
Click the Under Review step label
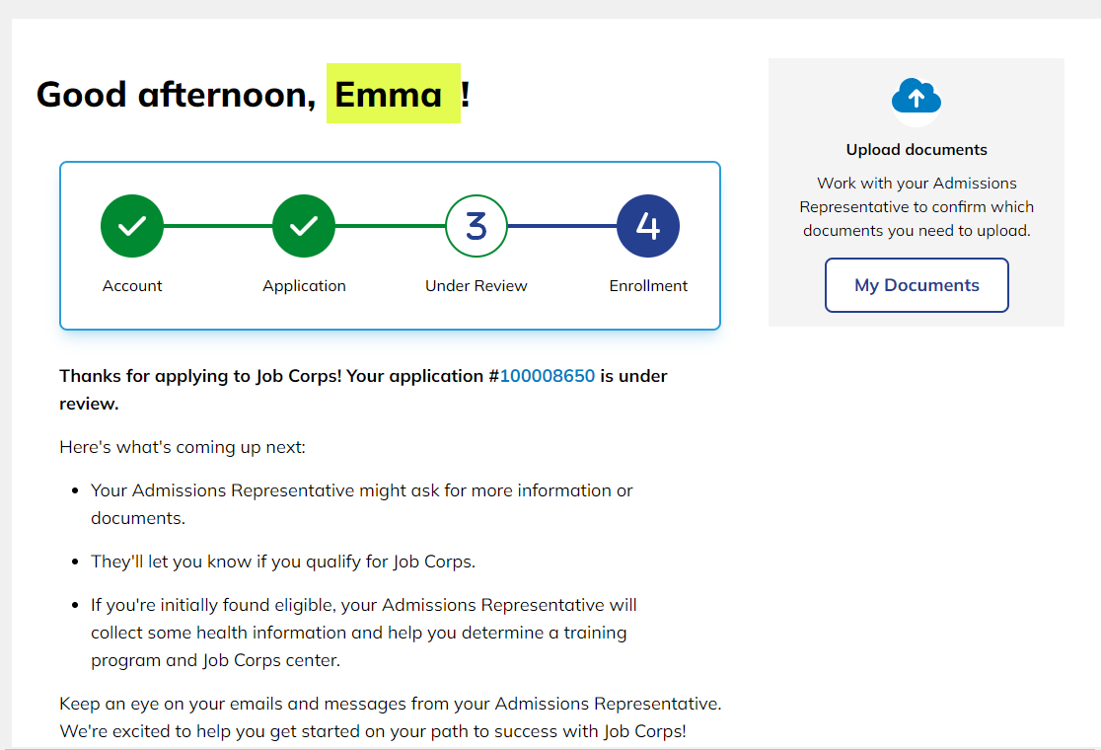click(476, 286)
